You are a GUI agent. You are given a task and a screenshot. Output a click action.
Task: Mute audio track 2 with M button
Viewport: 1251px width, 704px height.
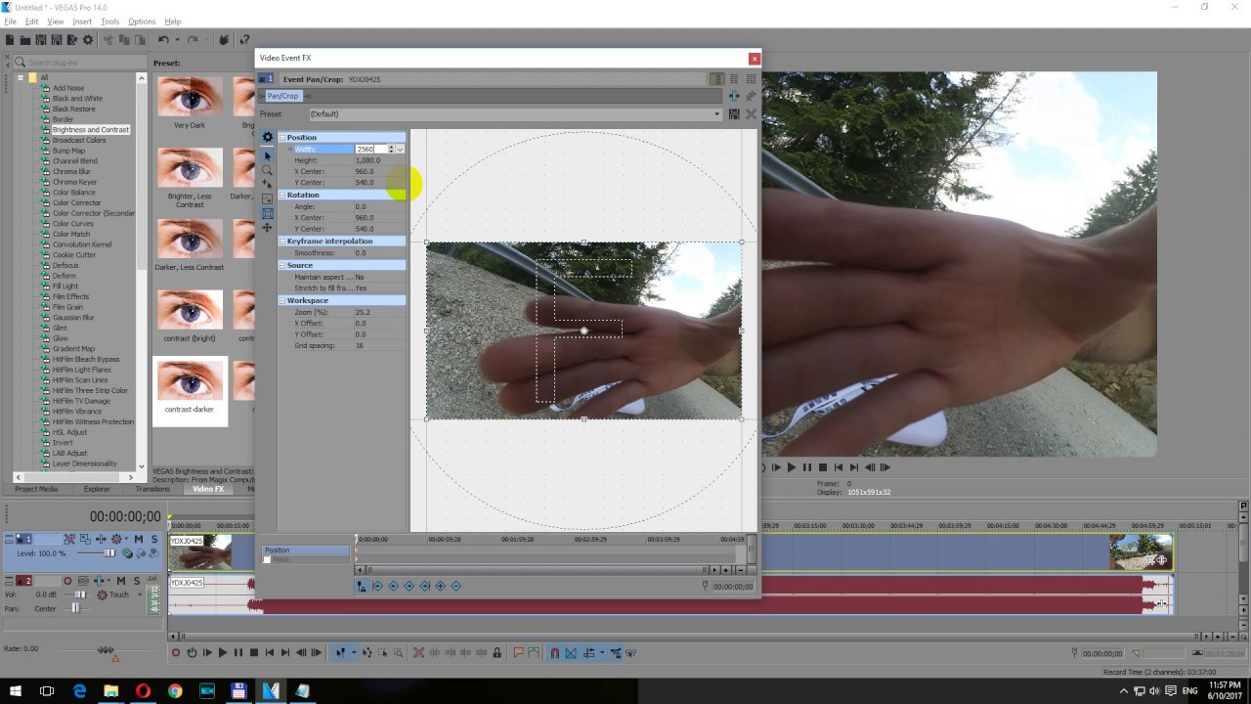click(x=121, y=581)
